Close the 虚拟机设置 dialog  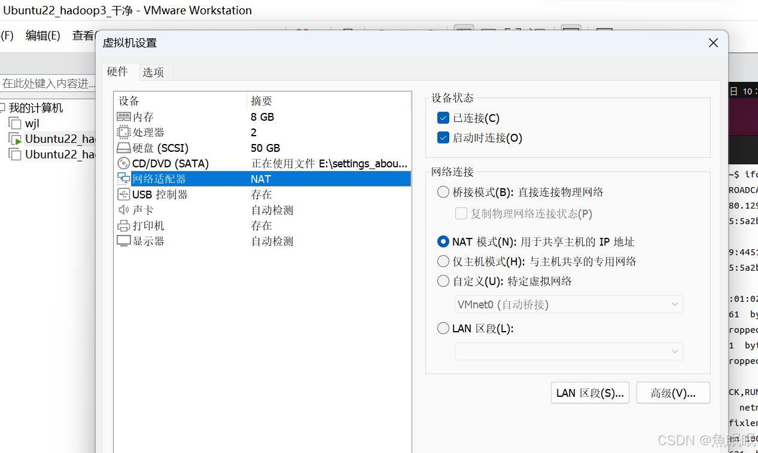(x=713, y=43)
